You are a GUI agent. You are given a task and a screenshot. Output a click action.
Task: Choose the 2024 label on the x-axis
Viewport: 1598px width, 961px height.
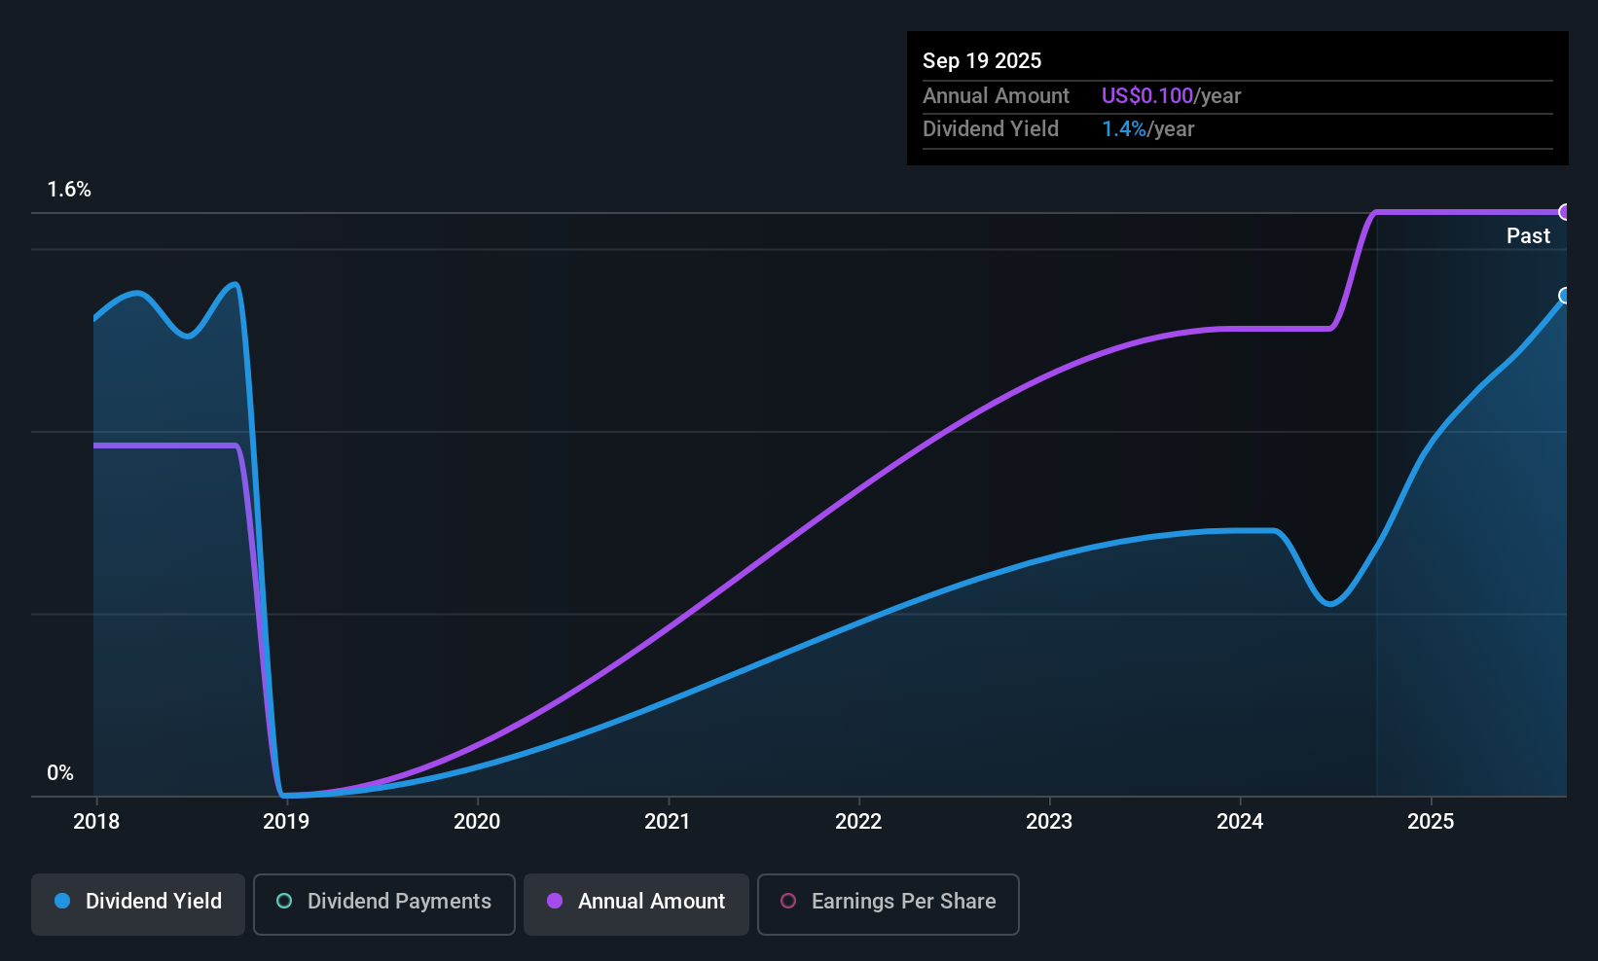click(x=1240, y=822)
